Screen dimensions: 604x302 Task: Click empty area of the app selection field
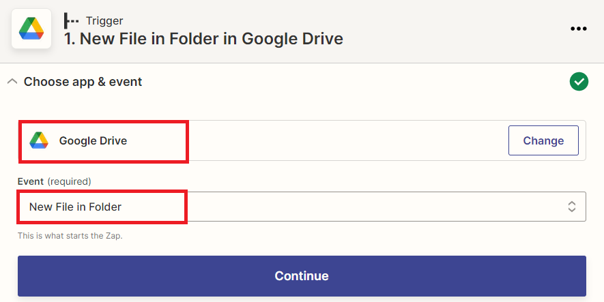coord(347,140)
